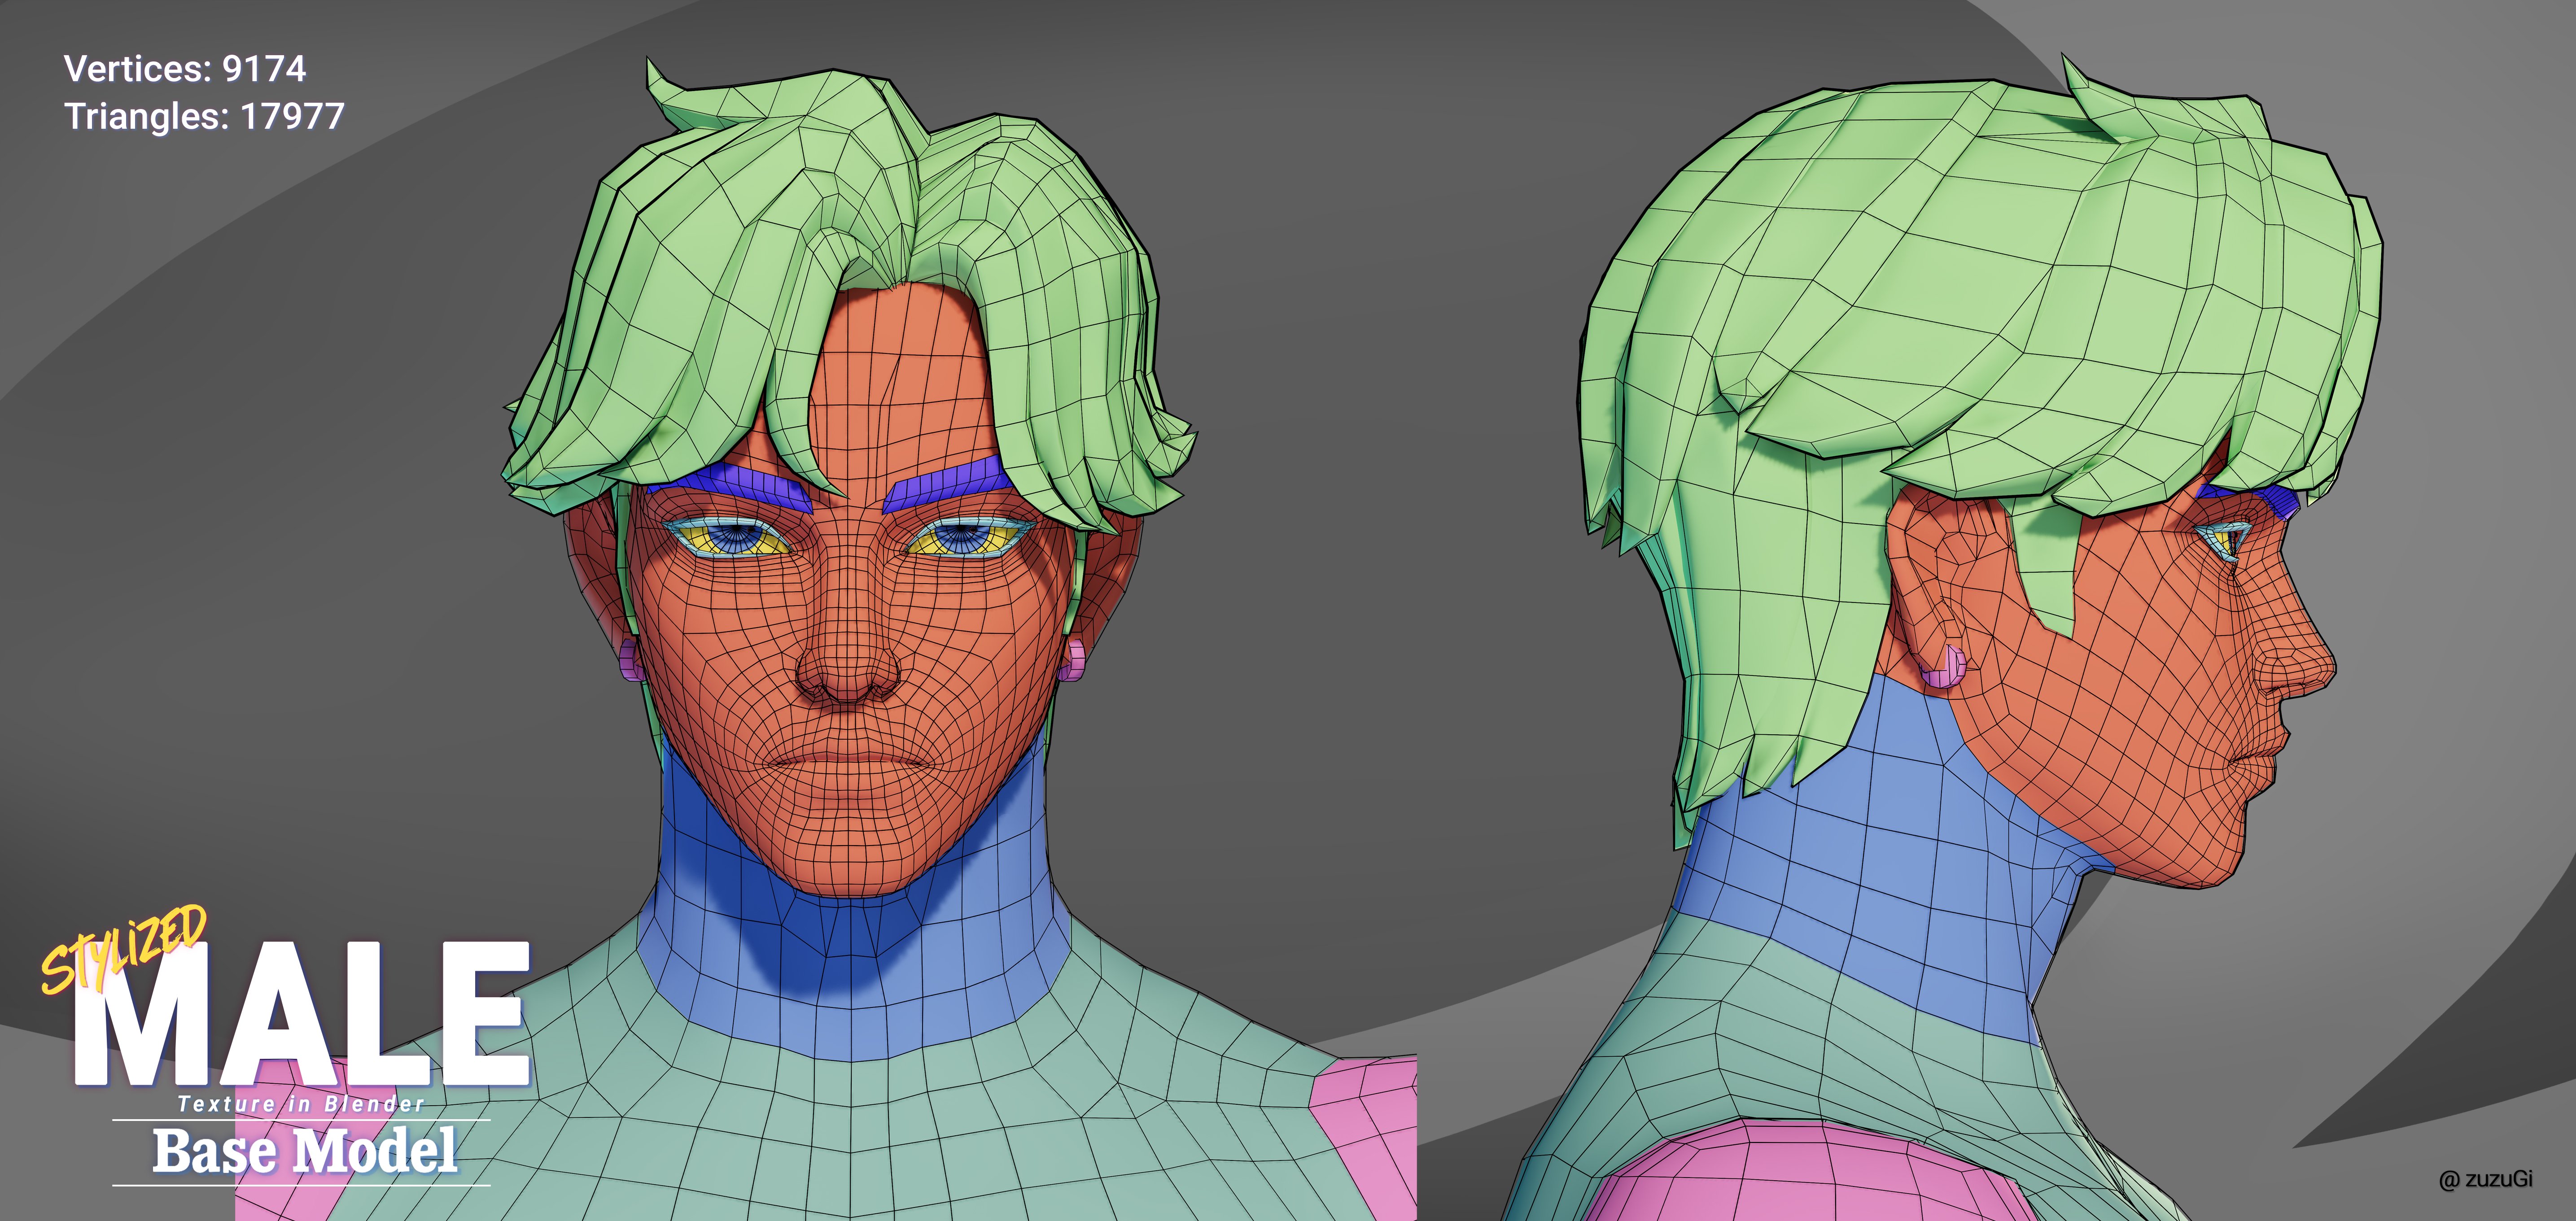
Task: Click the Texture in Blender subtitle
Action: click(301, 1104)
